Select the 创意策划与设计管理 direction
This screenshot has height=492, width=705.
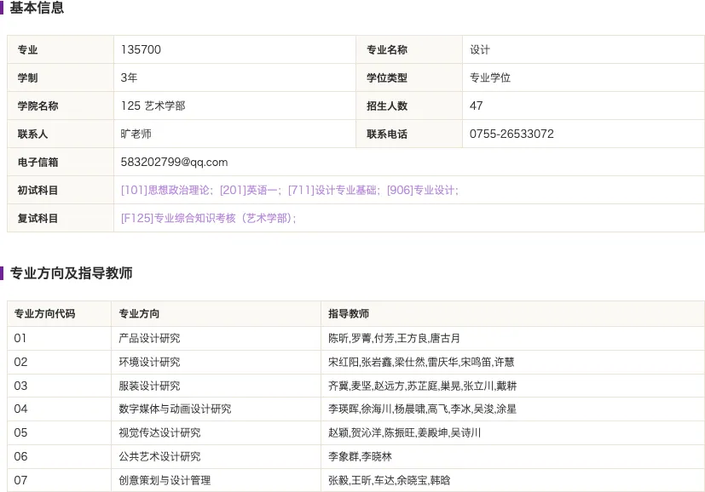pyautogui.click(x=165, y=480)
